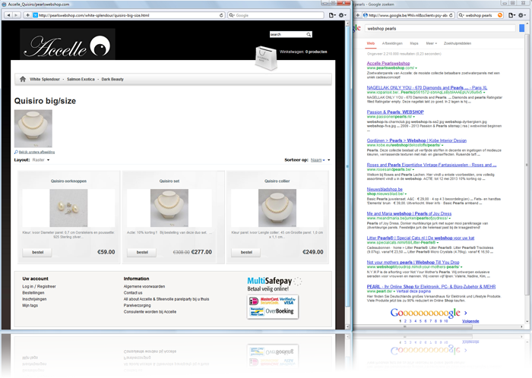Order the Quisiro collier with bestel button
Image resolution: width=532 pixels, height=378 pixels.
tap(246, 252)
